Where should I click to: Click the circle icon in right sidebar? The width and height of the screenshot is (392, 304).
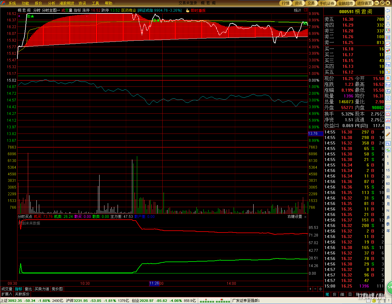tap(388, 98)
